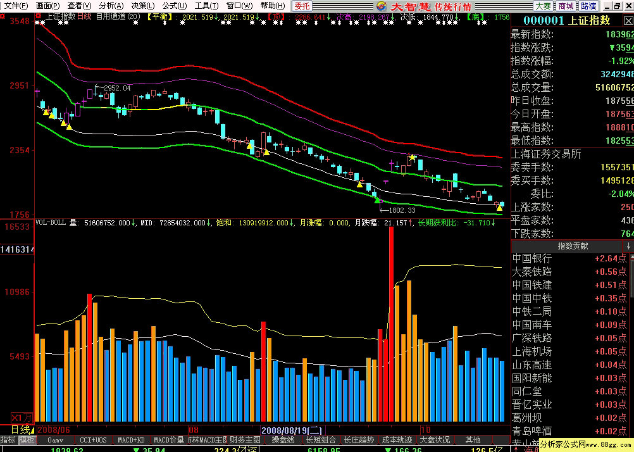Switch to the 长庄趋势 tab
Viewport: 634px width, 452px height.
point(359,440)
